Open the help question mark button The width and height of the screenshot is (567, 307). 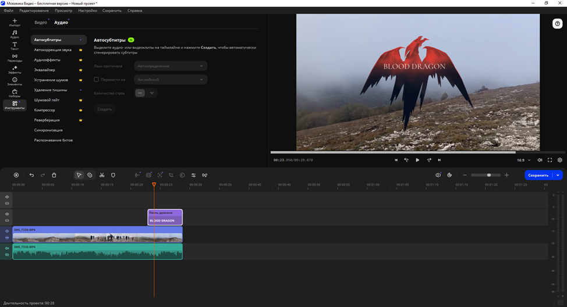pos(557,24)
